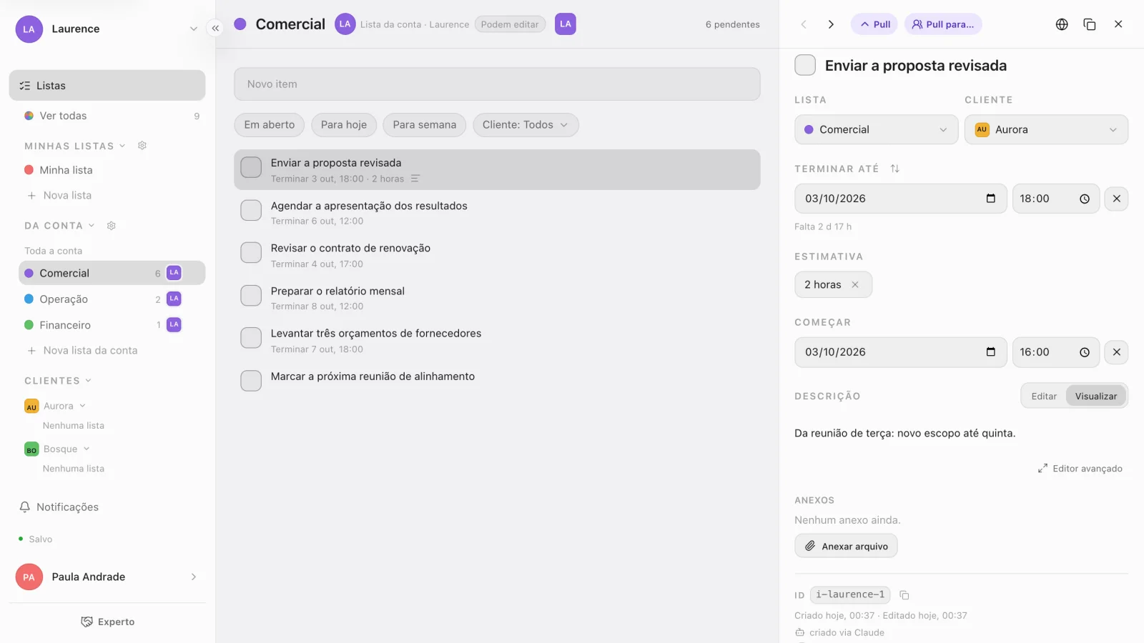Click the Aurora client AU badge in the sidebar

pos(31,407)
